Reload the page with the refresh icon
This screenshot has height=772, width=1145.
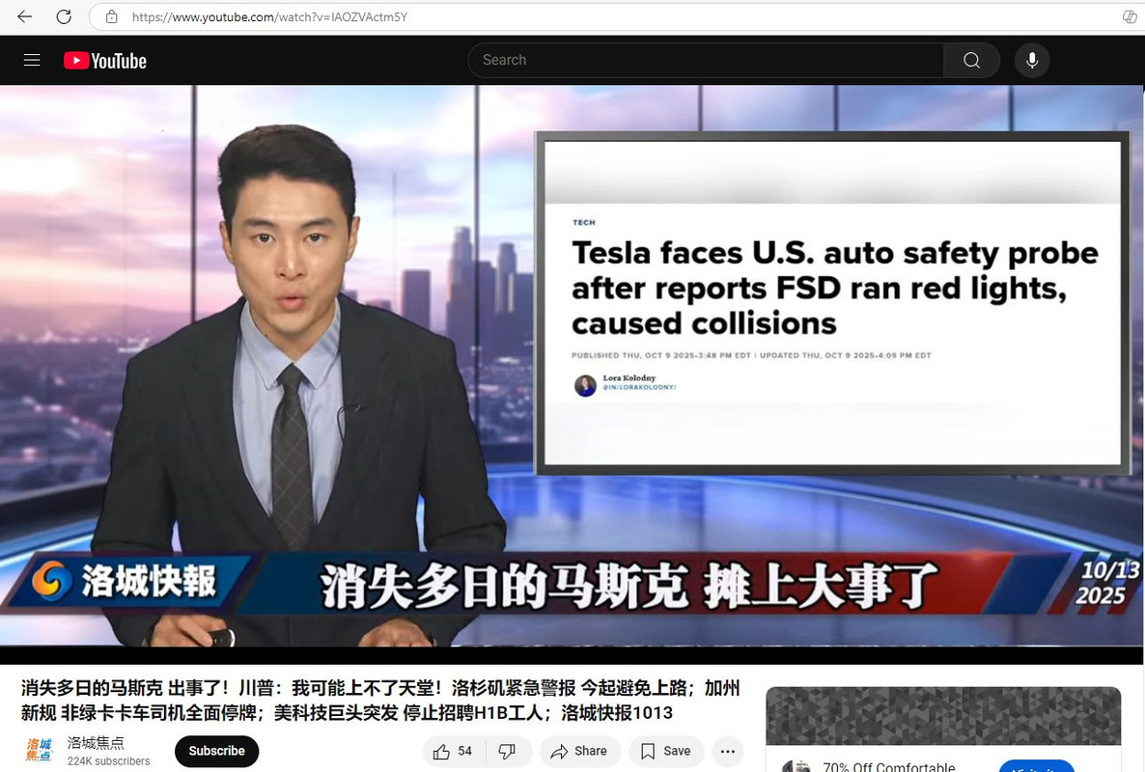(64, 16)
